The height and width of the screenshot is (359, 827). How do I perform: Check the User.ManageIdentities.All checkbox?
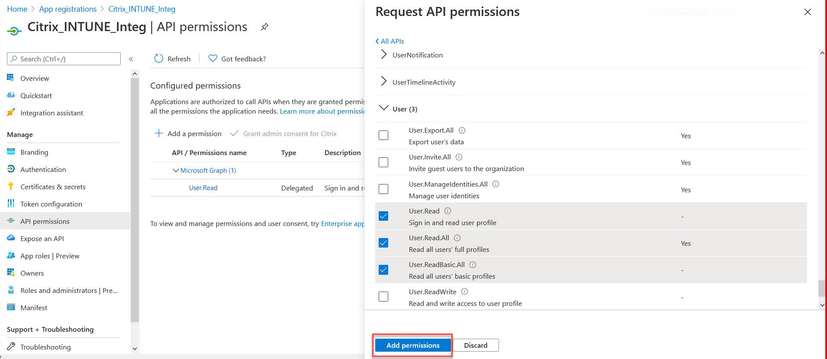pos(383,189)
